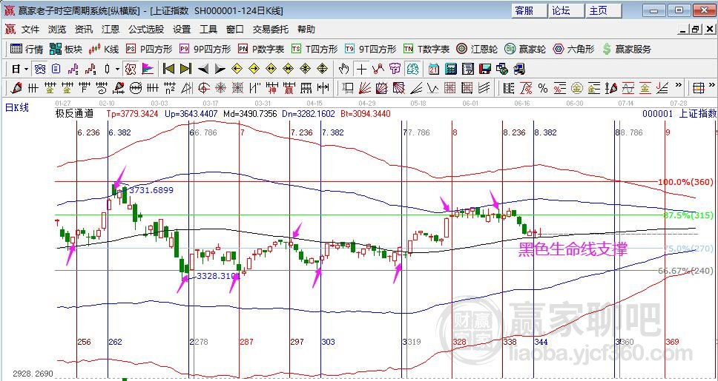Open the 文件 menu
The height and width of the screenshot is (381, 718).
(30, 30)
